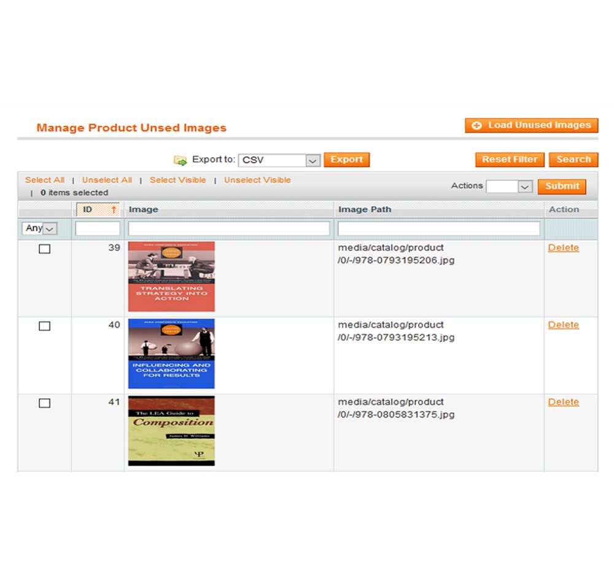Focus the Image filter input field
Viewport: 614px width, 576px height.
click(229, 228)
